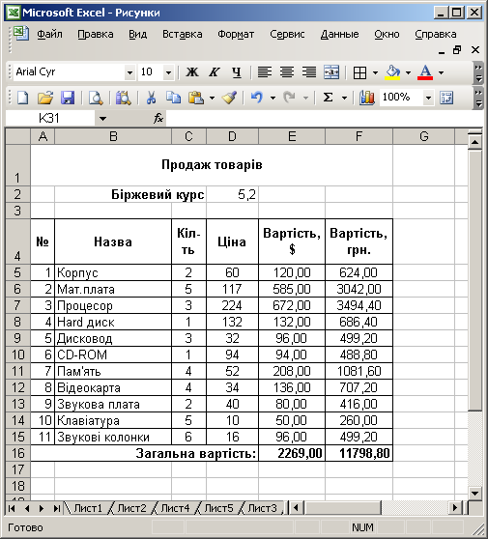Open the Paste options dropdown arrow

[x=212, y=98]
